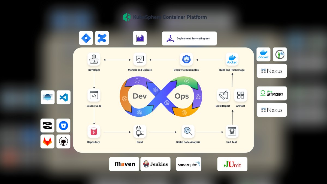This screenshot has width=327, height=184.
Task: Click the Monitor and Operate screen icon
Action: 140,59
